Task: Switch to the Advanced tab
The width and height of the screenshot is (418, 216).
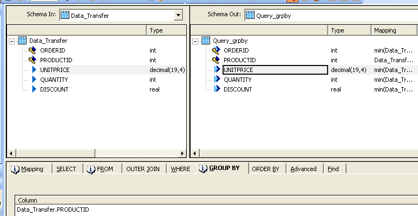Action: tap(303, 169)
